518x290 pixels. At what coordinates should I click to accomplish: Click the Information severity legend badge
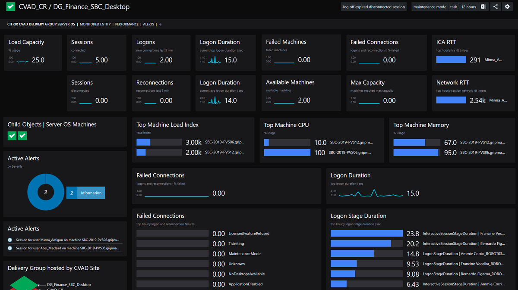85,193
